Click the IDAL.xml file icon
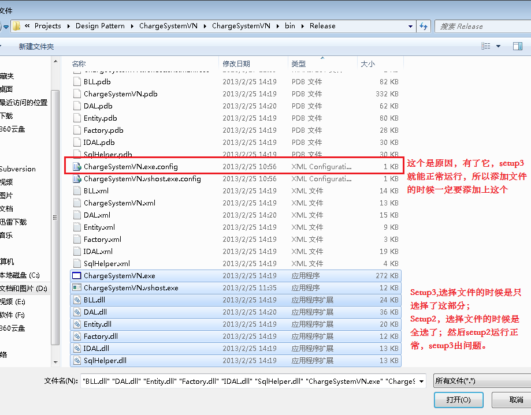This screenshot has height=415, width=531. [x=77, y=252]
